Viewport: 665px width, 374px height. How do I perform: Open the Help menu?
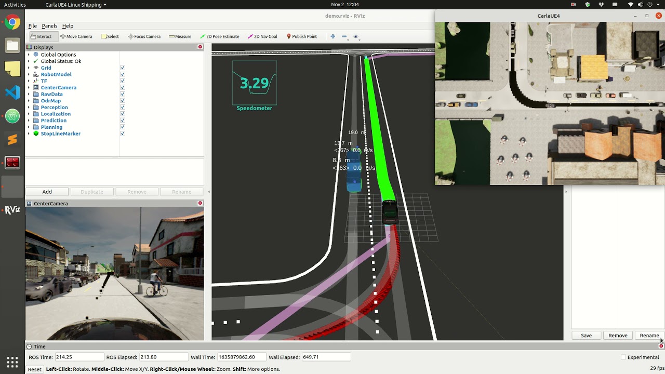point(68,26)
